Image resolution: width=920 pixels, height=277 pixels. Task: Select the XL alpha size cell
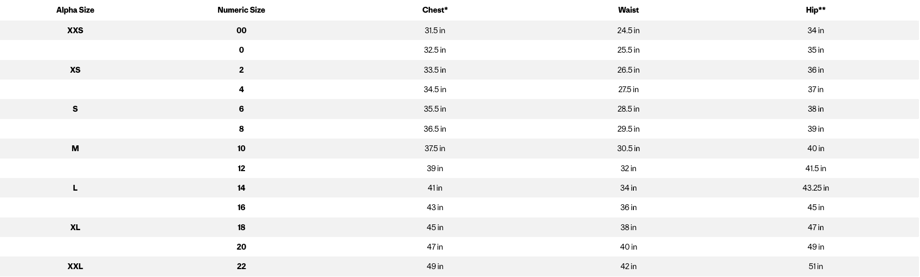75,227
